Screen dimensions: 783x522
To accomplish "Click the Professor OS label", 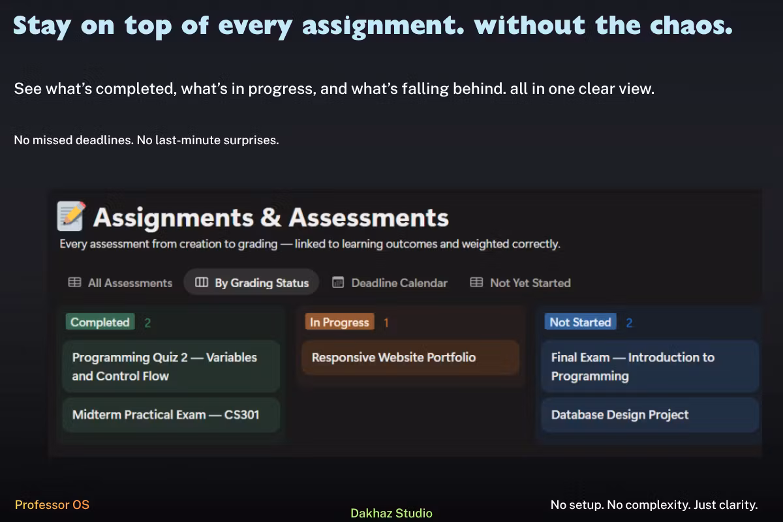I will tap(52, 505).
